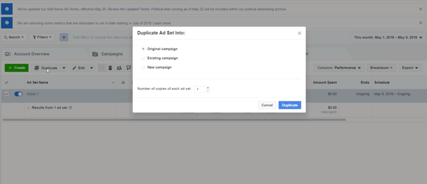Click info icon on Ad Terms banner
The width and height of the screenshot is (427, 184).
tap(7, 9)
